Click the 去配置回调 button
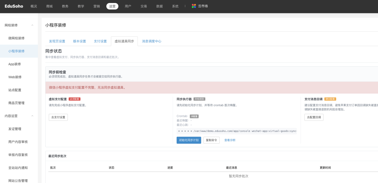 [x=314, y=117]
